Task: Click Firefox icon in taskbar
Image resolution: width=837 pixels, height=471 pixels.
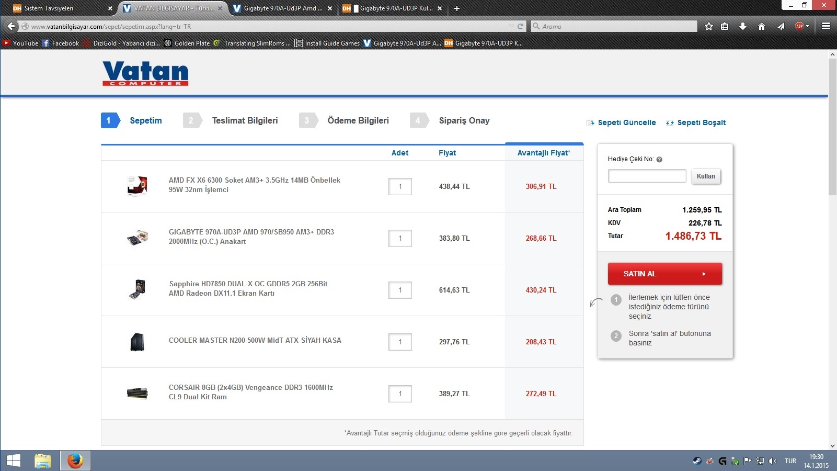Action: pyautogui.click(x=75, y=461)
